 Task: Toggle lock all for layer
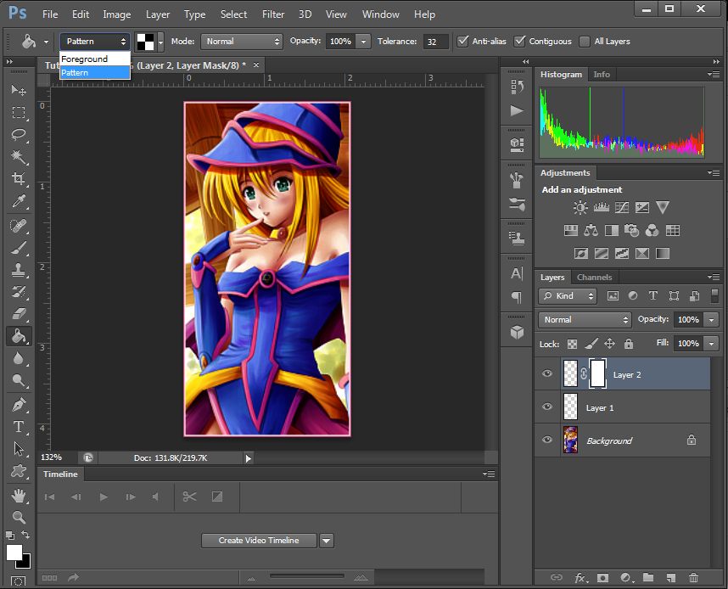[628, 344]
